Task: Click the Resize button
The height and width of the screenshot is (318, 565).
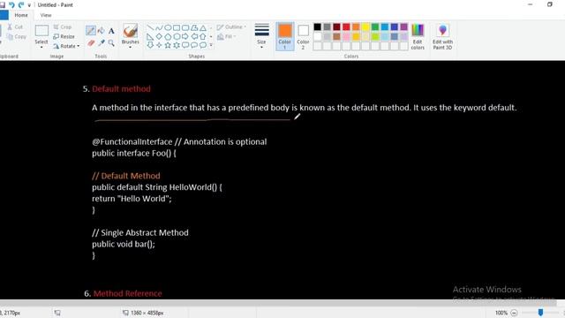Action: click(64, 36)
